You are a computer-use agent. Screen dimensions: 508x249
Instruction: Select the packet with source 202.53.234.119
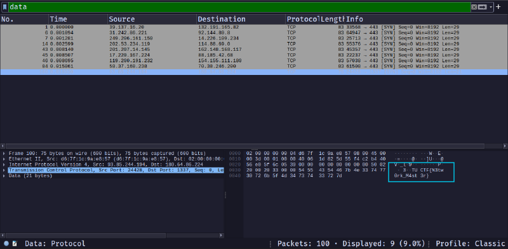(x=254, y=44)
